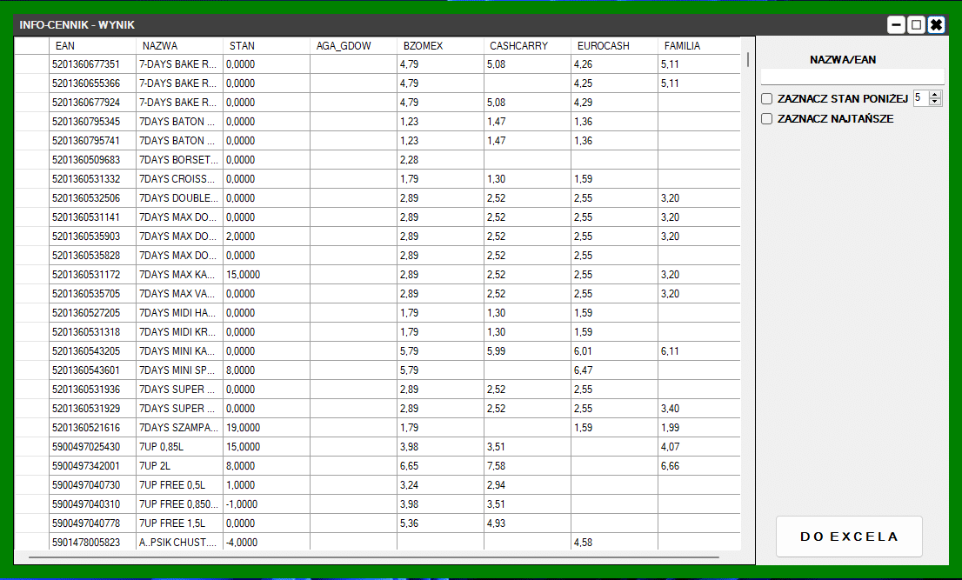Click the product name 7UP FREE 1,5L

179,523
